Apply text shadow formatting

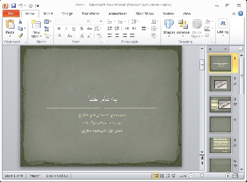tap(82, 28)
